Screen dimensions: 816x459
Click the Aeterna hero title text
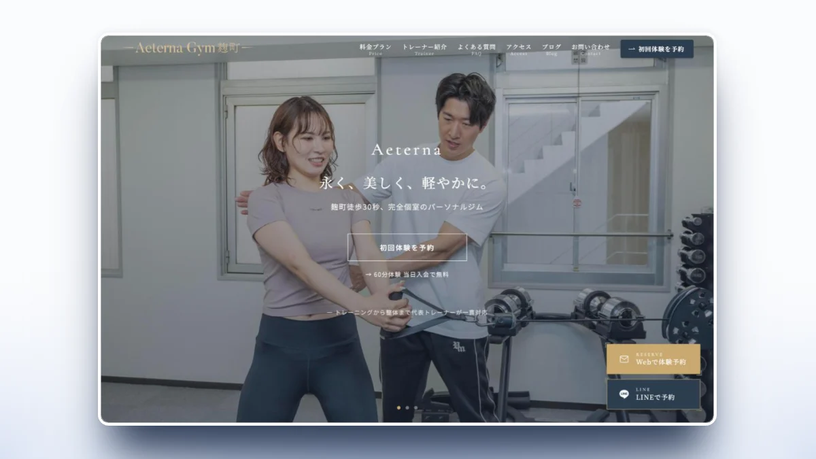coord(407,150)
